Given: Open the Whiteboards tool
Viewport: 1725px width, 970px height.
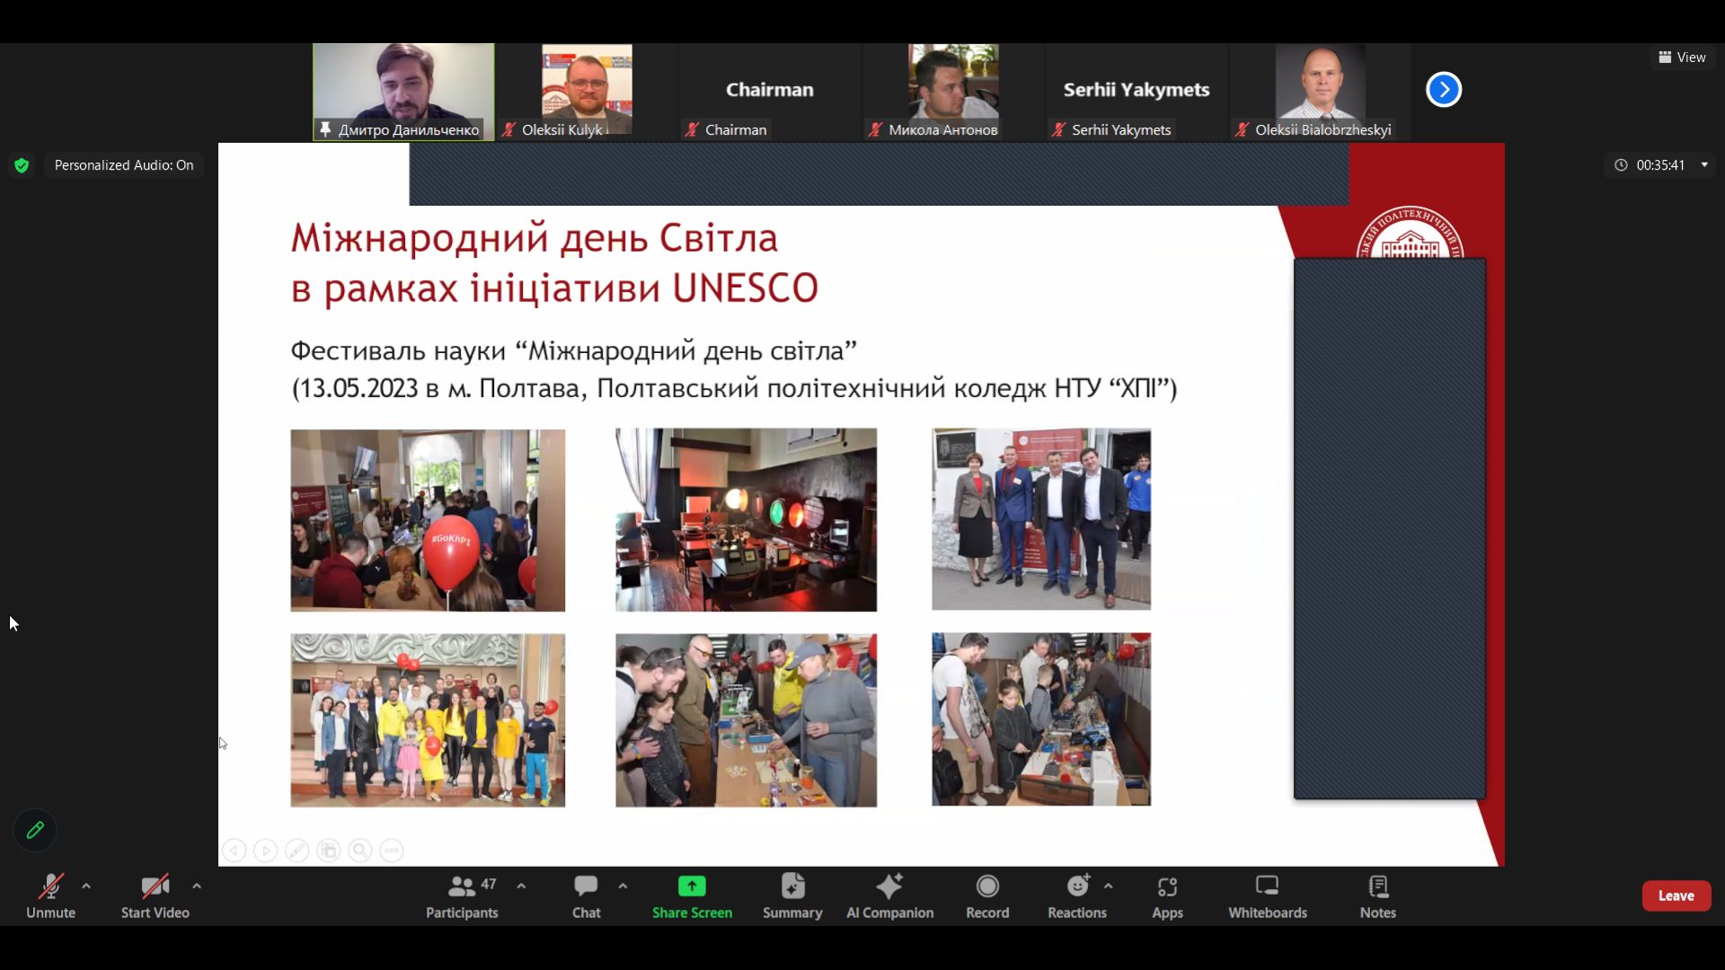Looking at the screenshot, I should 1267,895.
